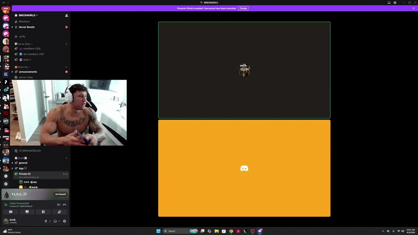
Task: Select the M7 server icon
Action: (6, 121)
